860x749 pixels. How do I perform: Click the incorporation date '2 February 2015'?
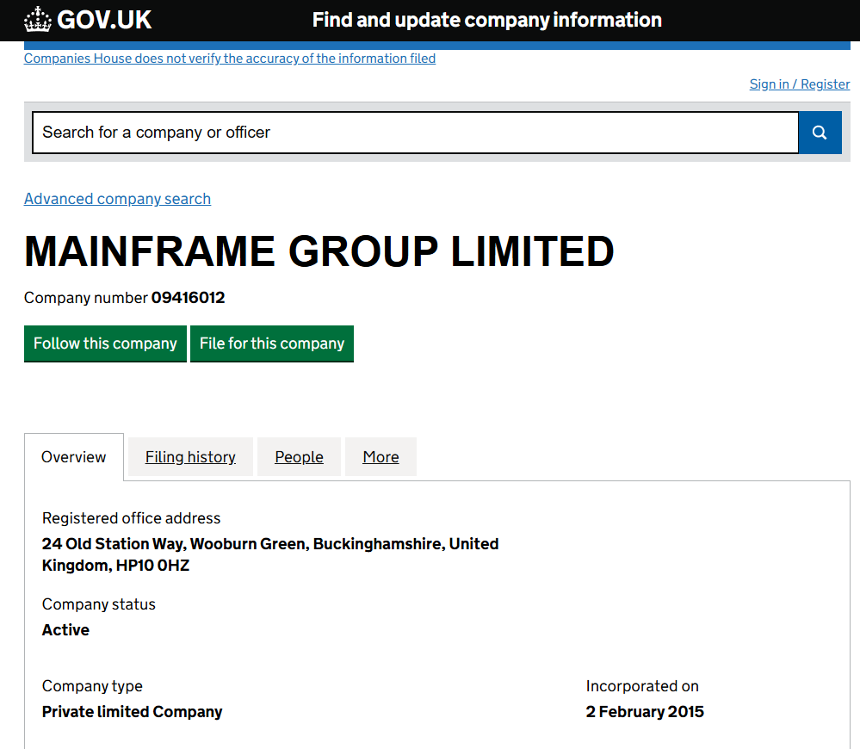(645, 712)
